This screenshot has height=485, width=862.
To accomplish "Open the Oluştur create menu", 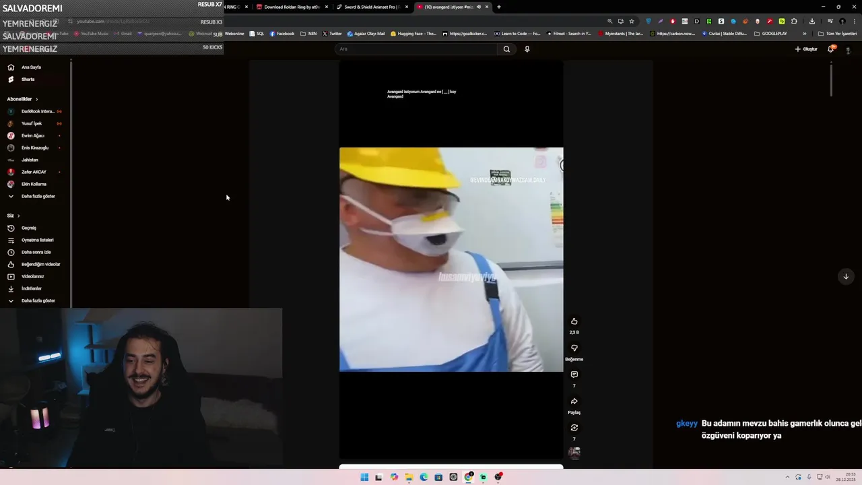I will tap(805, 48).
